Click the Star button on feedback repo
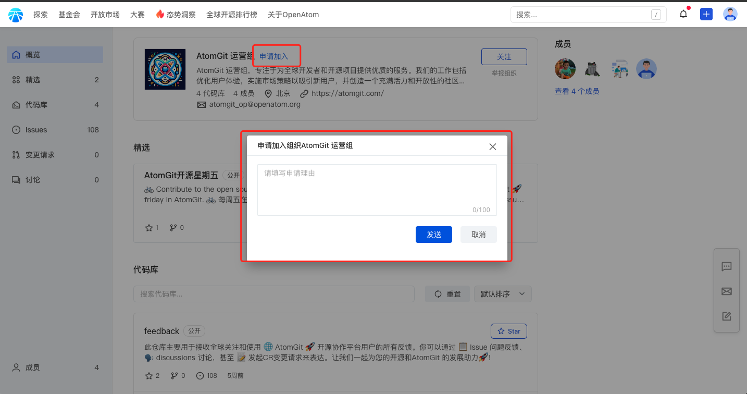 pos(509,331)
